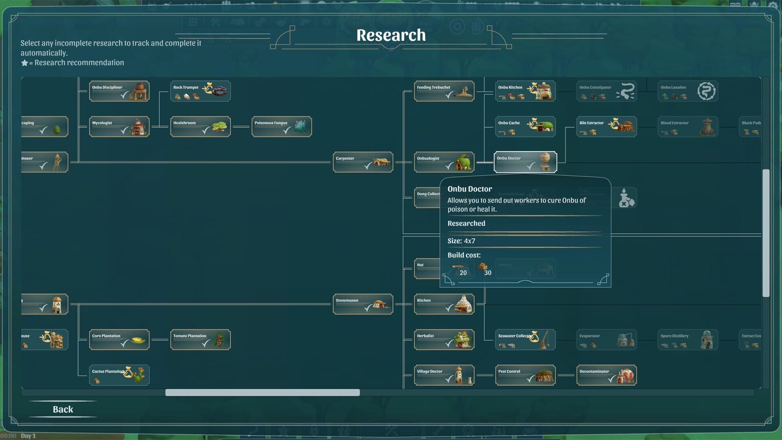Click the Back button
Viewport: 782px width, 440px height.
62,409
